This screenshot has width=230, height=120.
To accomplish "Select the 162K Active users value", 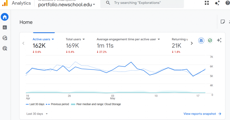I will click(x=39, y=46).
